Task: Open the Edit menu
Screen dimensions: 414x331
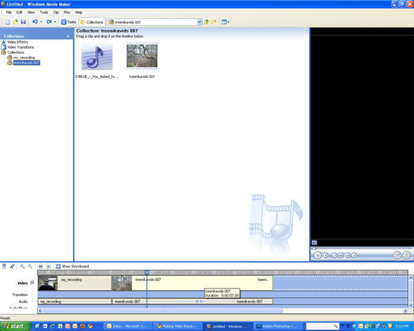Action: click(20, 12)
